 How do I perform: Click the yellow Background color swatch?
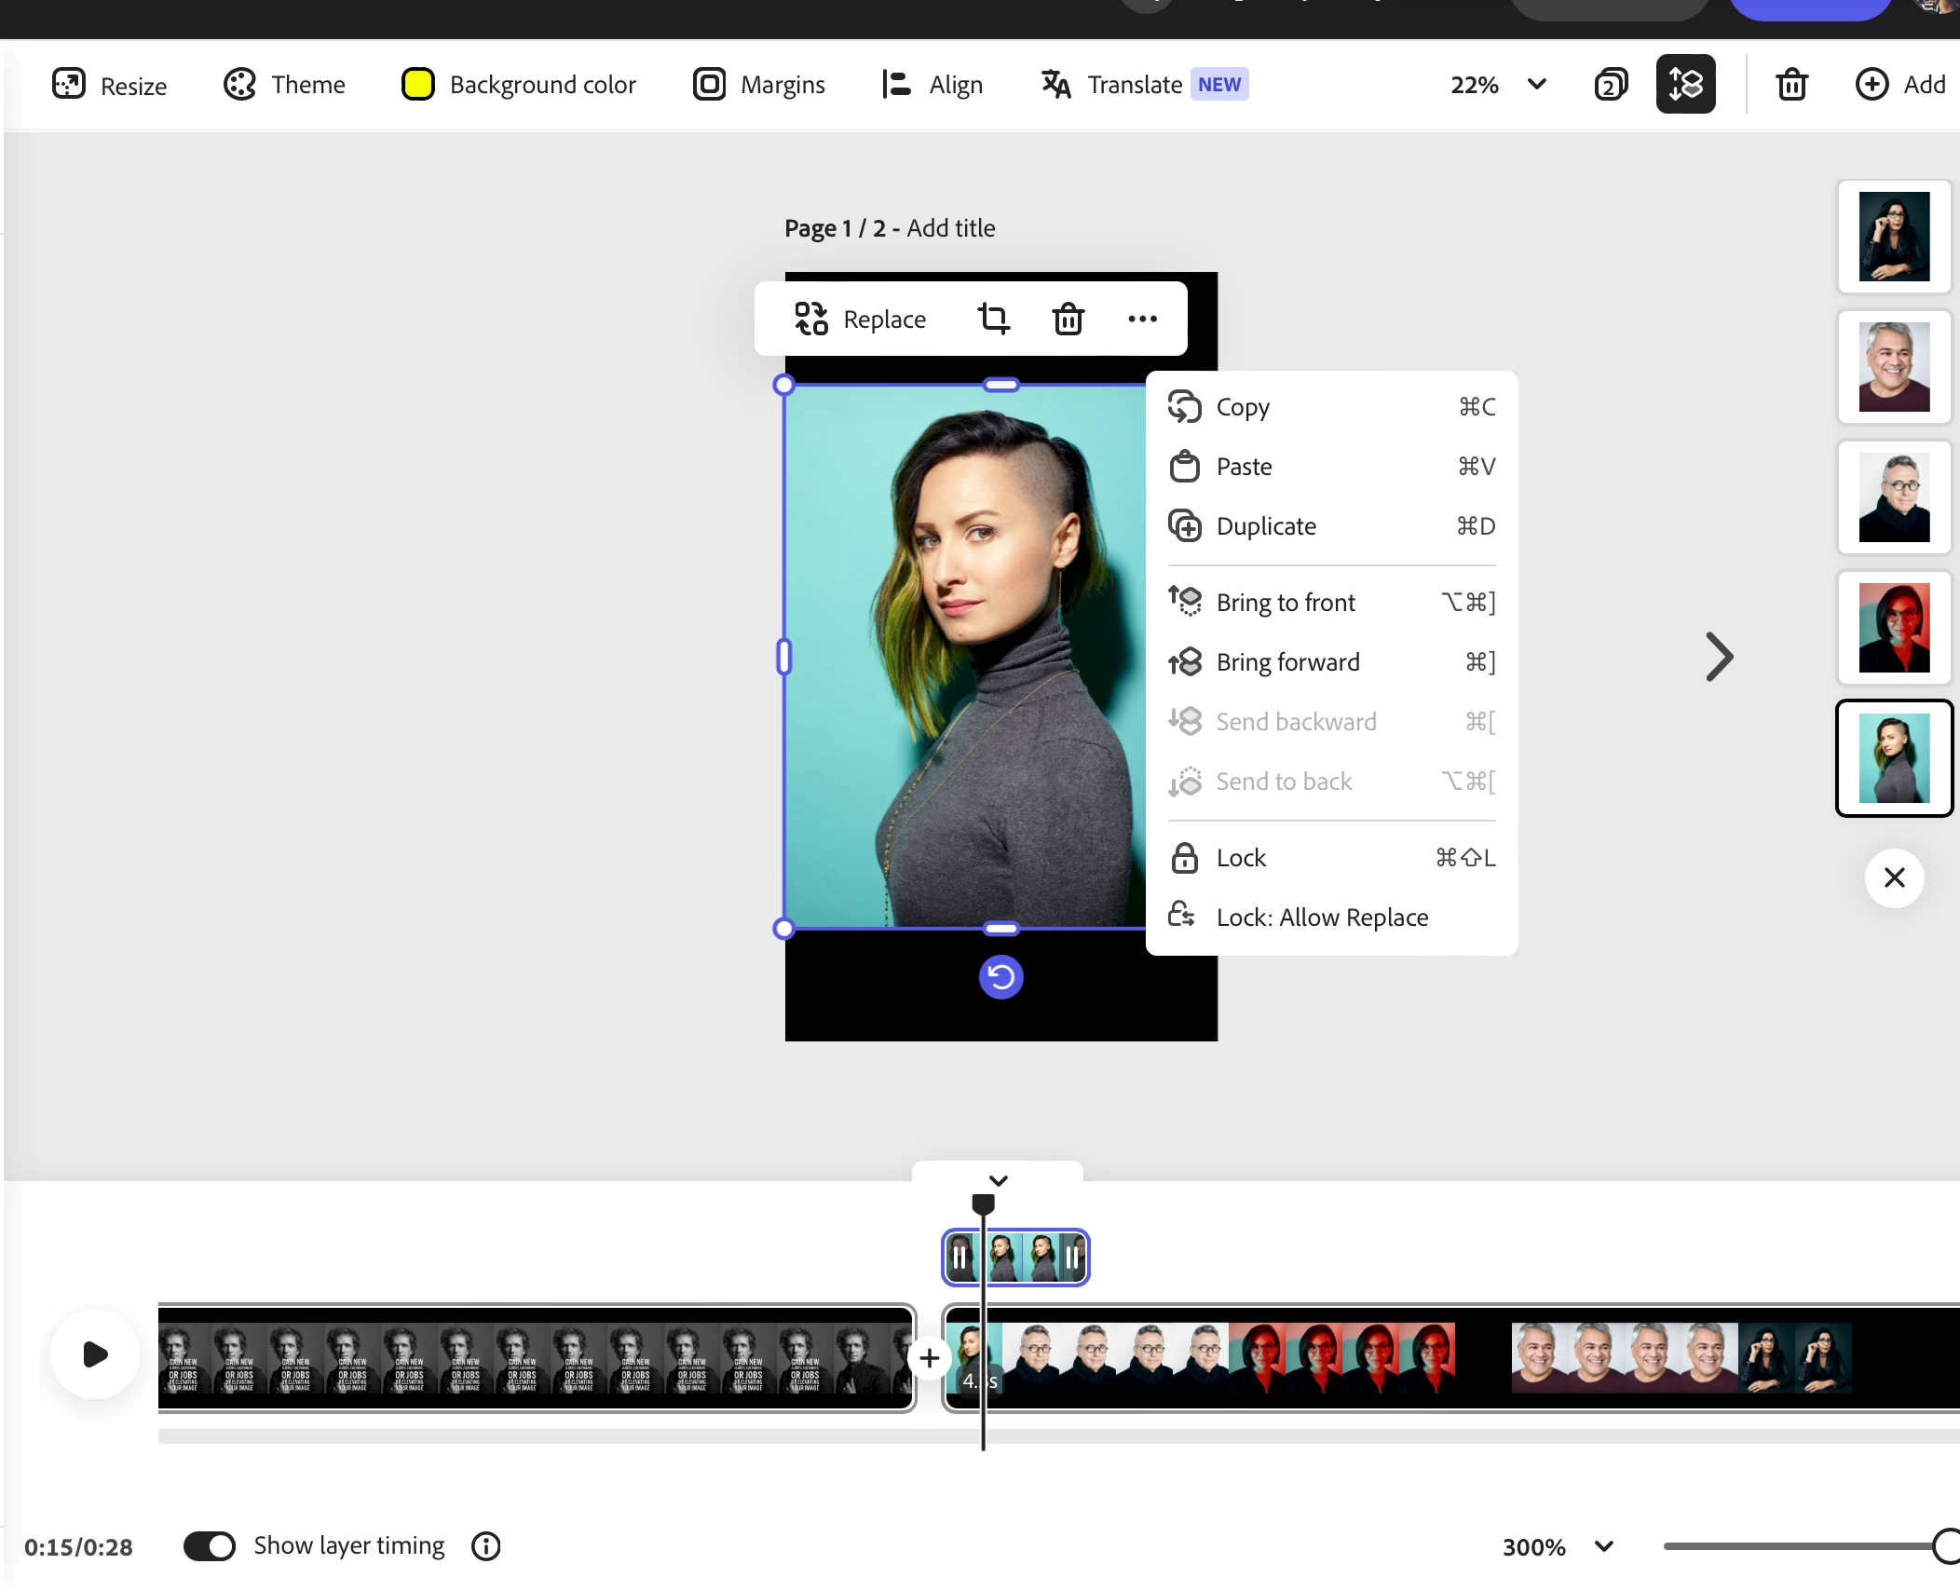pyautogui.click(x=417, y=85)
